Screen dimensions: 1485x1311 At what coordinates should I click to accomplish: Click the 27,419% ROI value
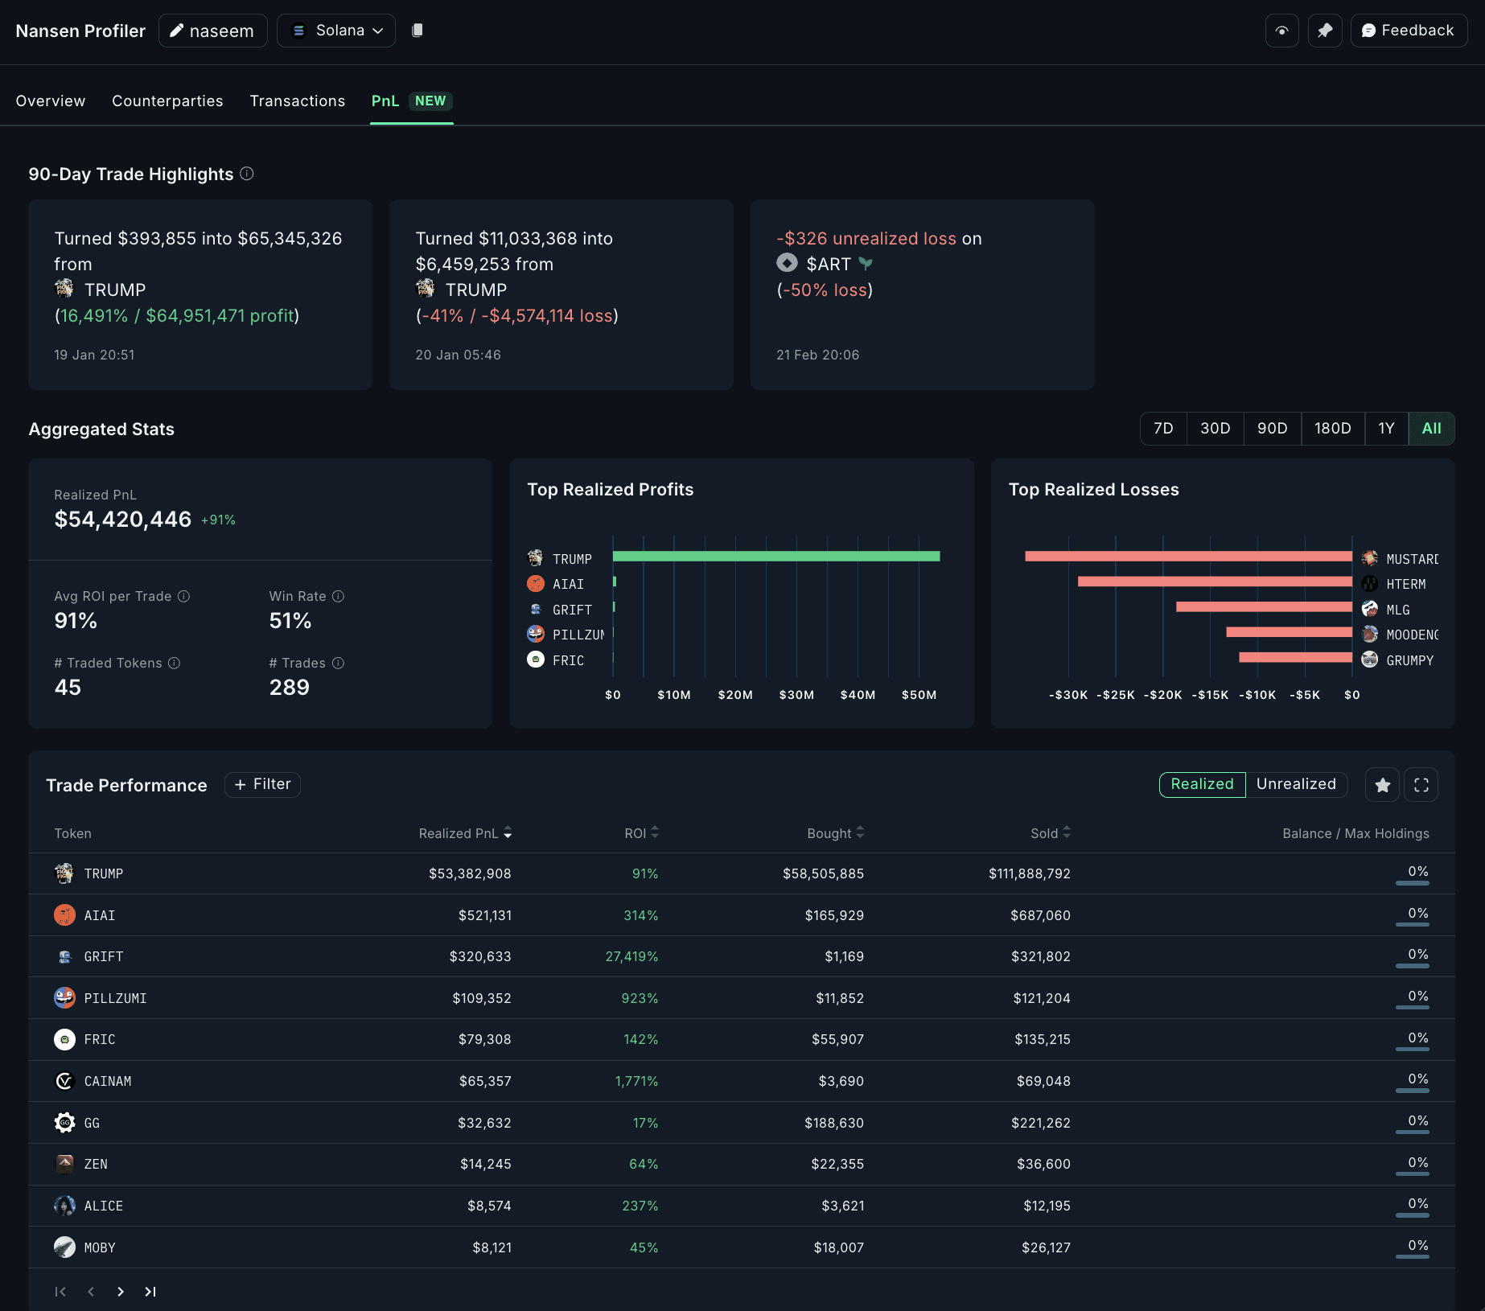[631, 956]
